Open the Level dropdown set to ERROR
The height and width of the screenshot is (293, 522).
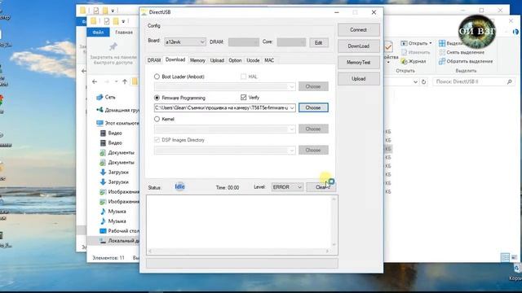(287, 187)
